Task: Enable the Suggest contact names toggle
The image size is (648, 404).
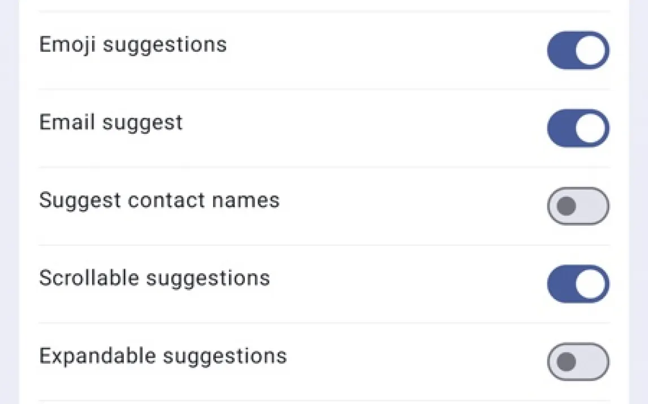Action: pos(578,206)
